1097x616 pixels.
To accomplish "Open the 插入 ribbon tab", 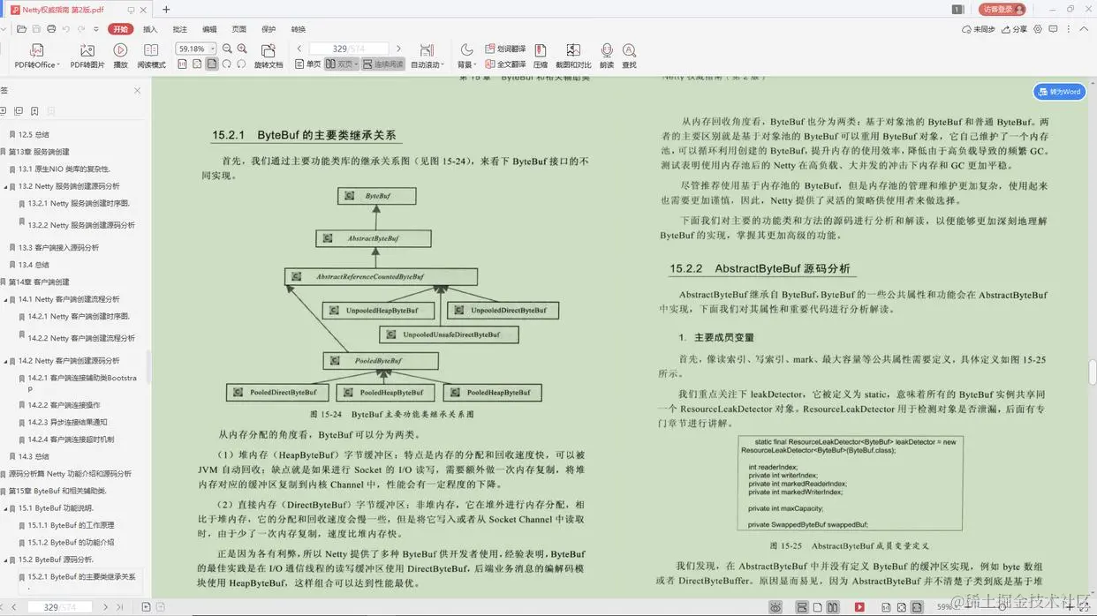I will (150, 29).
